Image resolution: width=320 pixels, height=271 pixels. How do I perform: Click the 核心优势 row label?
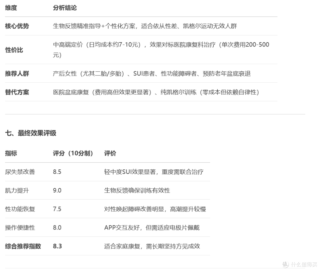[x=17, y=26]
